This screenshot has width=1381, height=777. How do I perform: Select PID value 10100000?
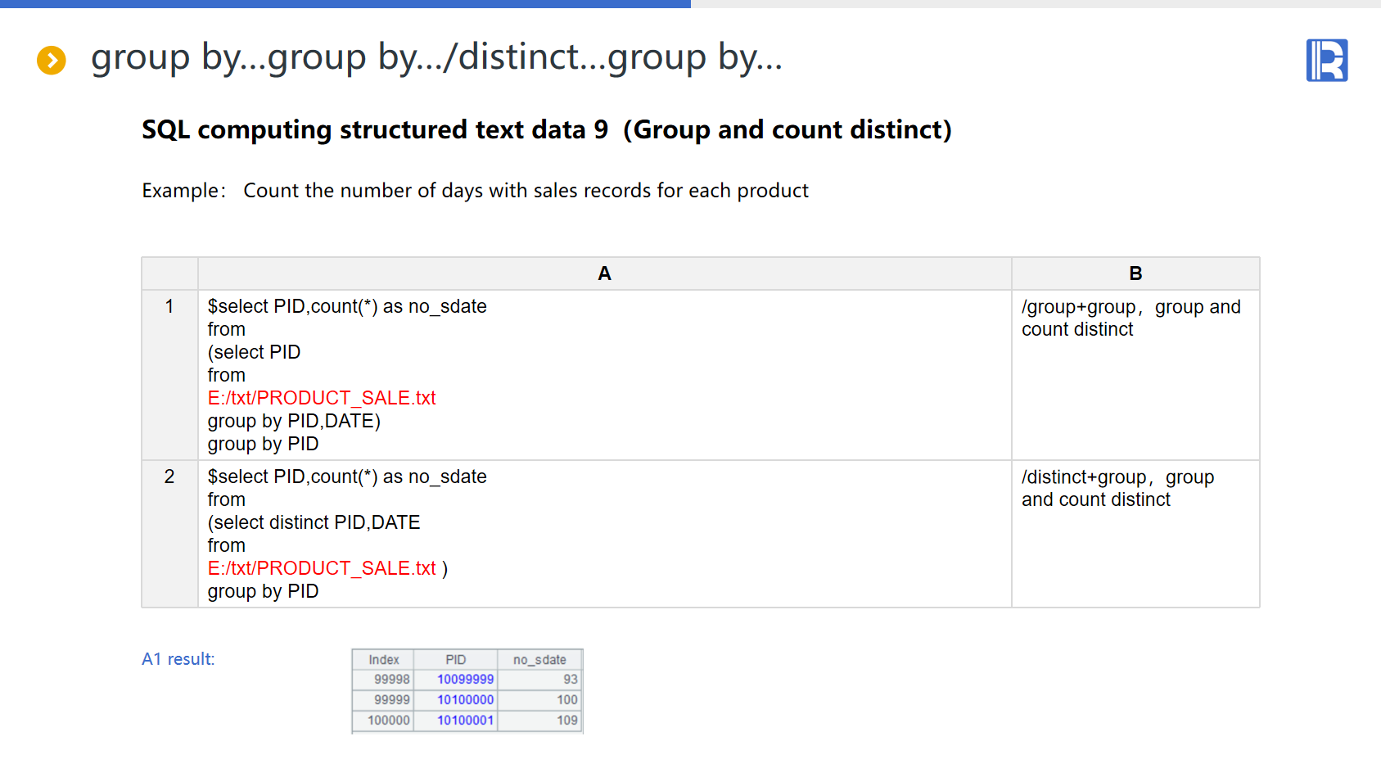click(465, 700)
